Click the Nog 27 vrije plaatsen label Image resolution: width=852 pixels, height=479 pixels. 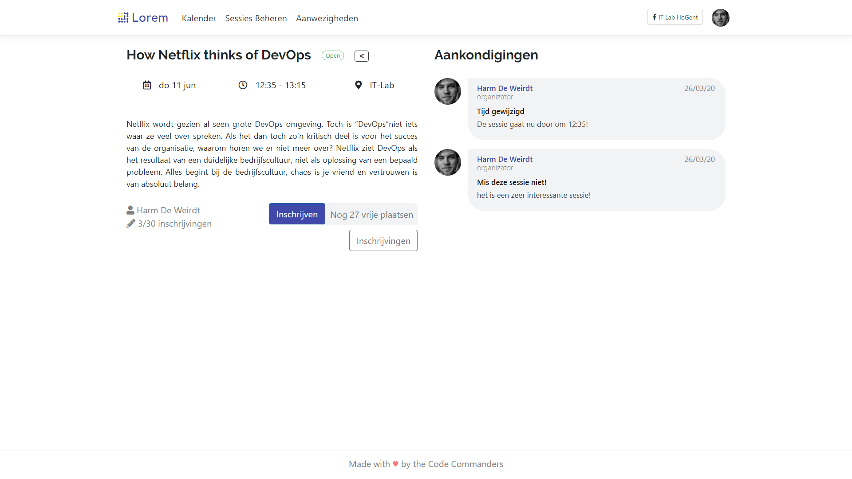click(x=371, y=215)
